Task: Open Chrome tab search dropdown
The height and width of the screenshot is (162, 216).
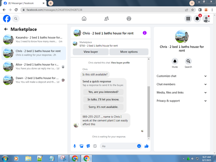Action: click(192, 3)
